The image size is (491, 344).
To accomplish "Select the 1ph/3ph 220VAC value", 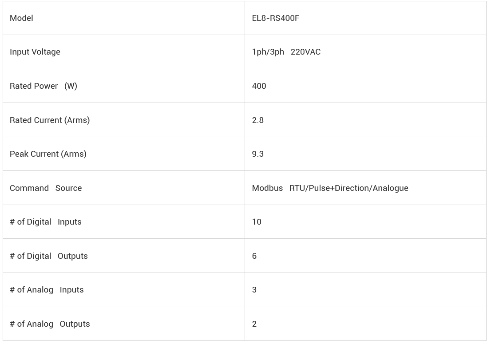I will point(286,52).
